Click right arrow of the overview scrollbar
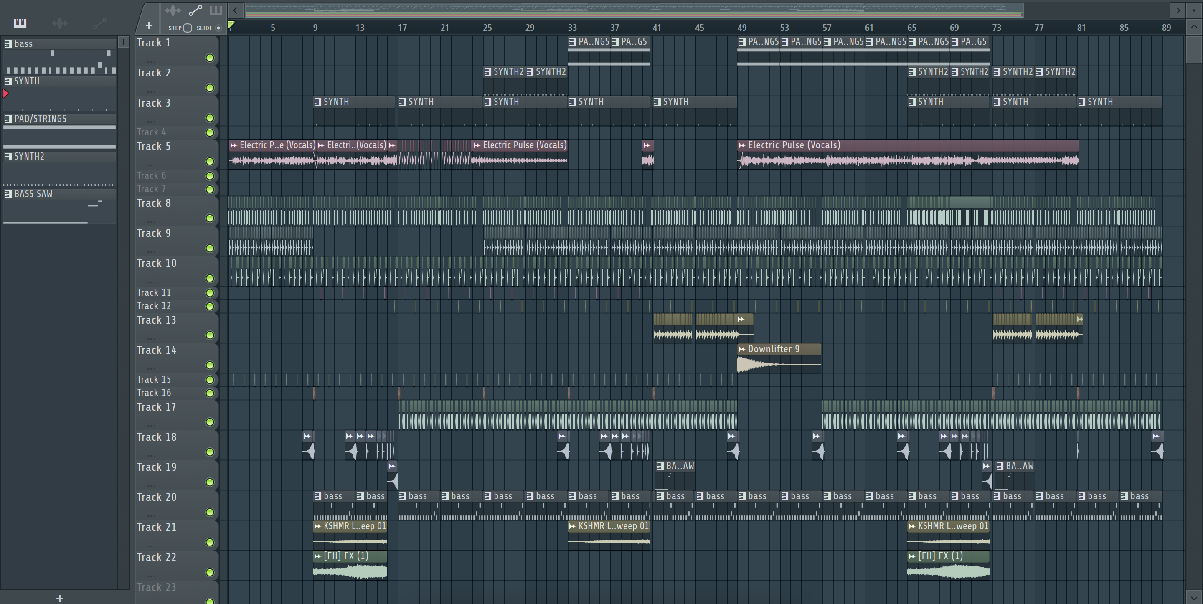This screenshot has height=604, width=1203. click(x=1178, y=10)
